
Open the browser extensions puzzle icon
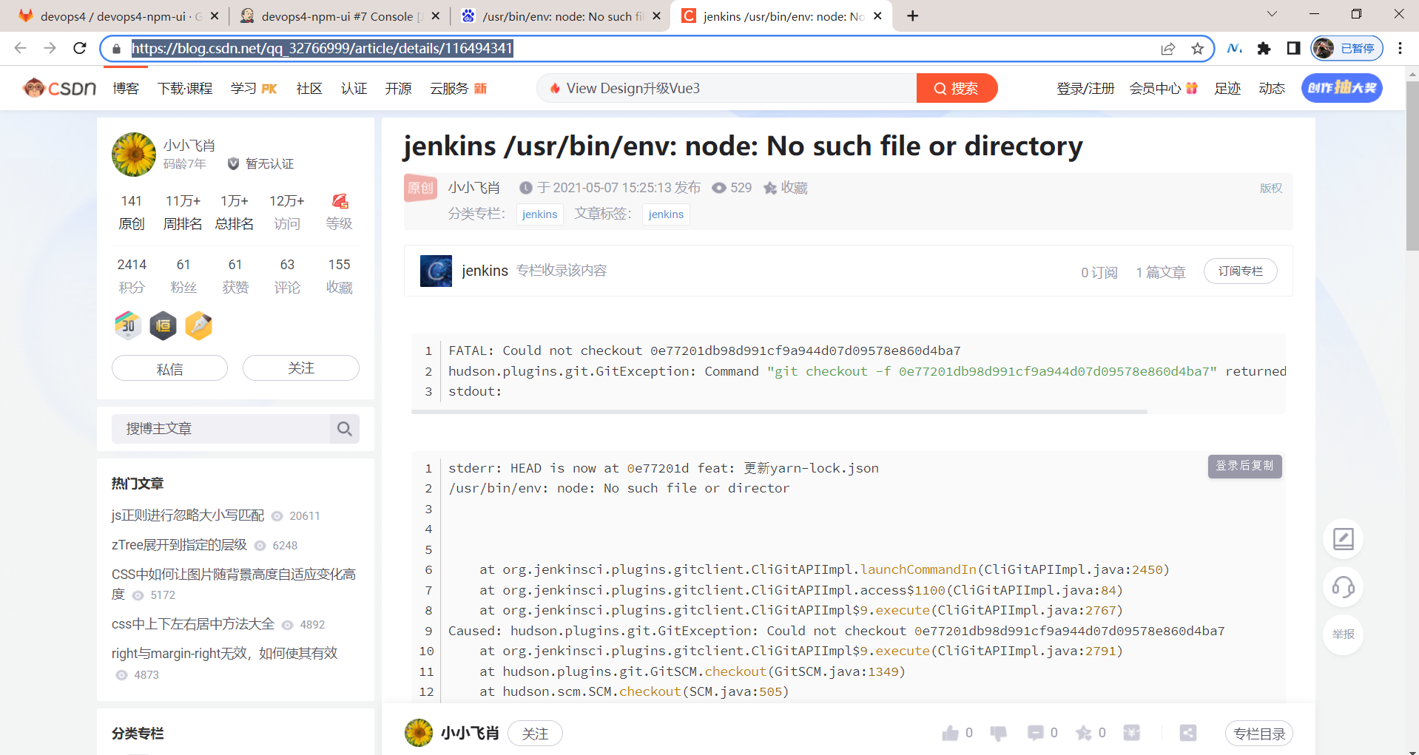(1264, 48)
